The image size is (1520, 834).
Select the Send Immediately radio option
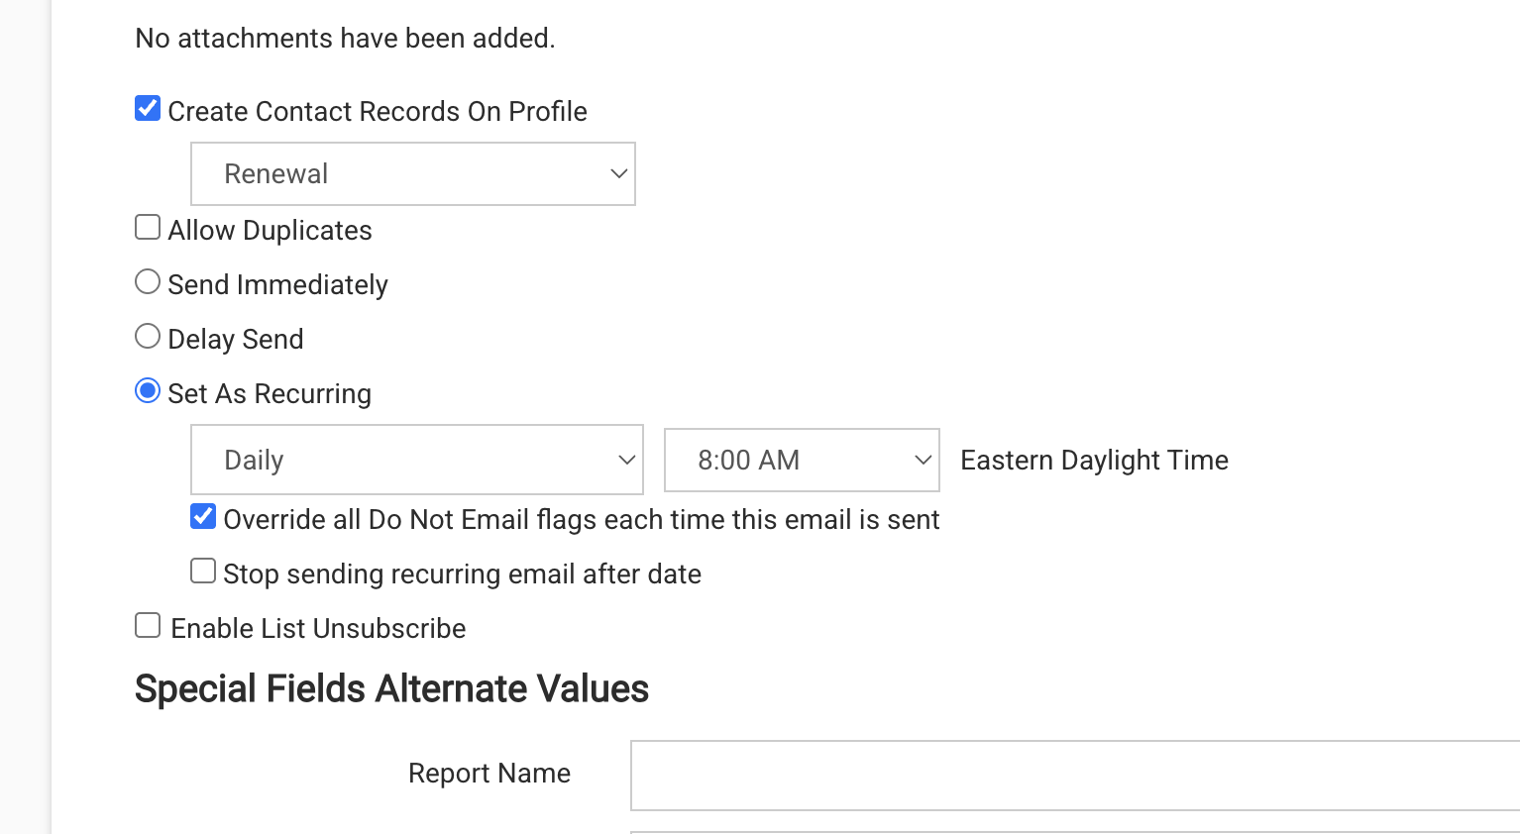[x=148, y=282]
